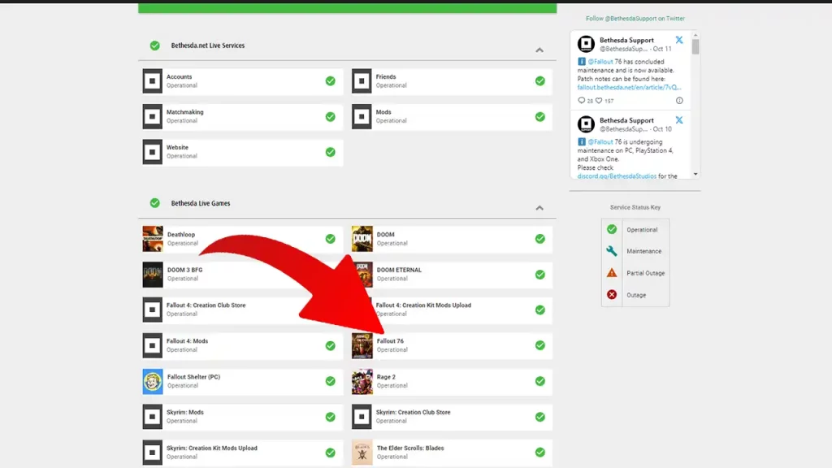
Task: Like the Oct 11 tweet via heart icon
Action: pyautogui.click(x=599, y=100)
